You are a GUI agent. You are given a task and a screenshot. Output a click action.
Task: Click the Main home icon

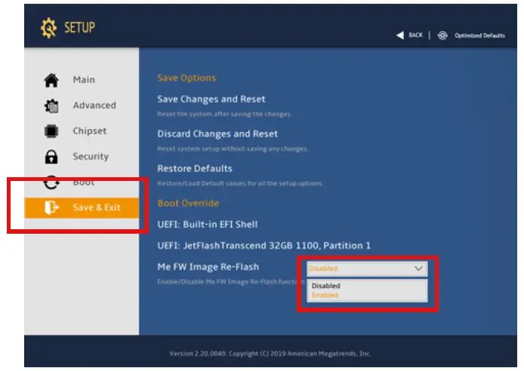pyautogui.click(x=51, y=80)
